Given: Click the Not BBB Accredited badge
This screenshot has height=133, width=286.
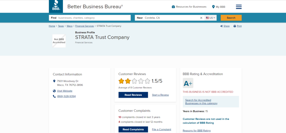Looking at the screenshot, I should 59,41.
